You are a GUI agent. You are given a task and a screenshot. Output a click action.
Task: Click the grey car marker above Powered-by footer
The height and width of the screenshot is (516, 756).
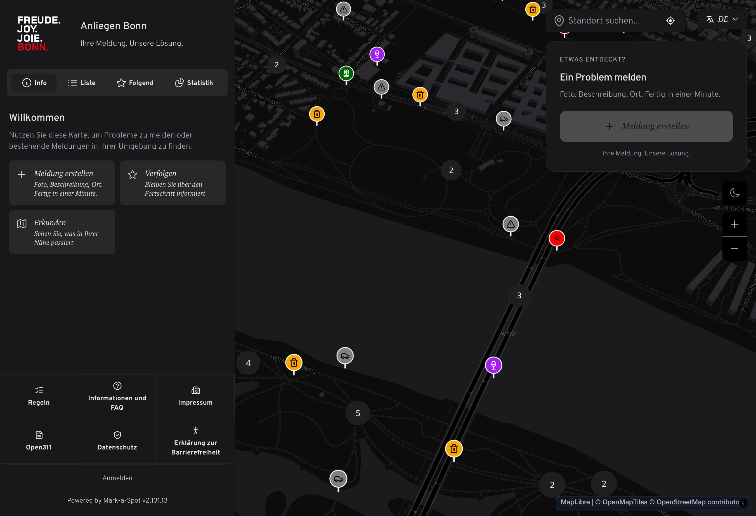[x=338, y=479]
